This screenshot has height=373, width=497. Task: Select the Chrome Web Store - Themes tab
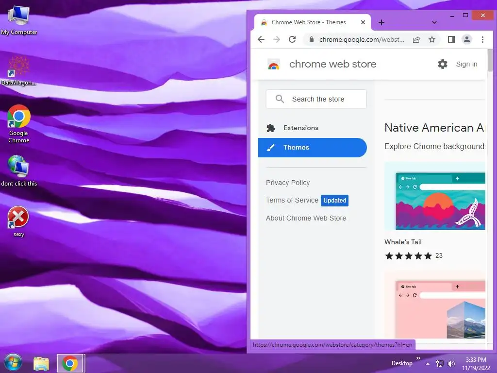point(312,22)
